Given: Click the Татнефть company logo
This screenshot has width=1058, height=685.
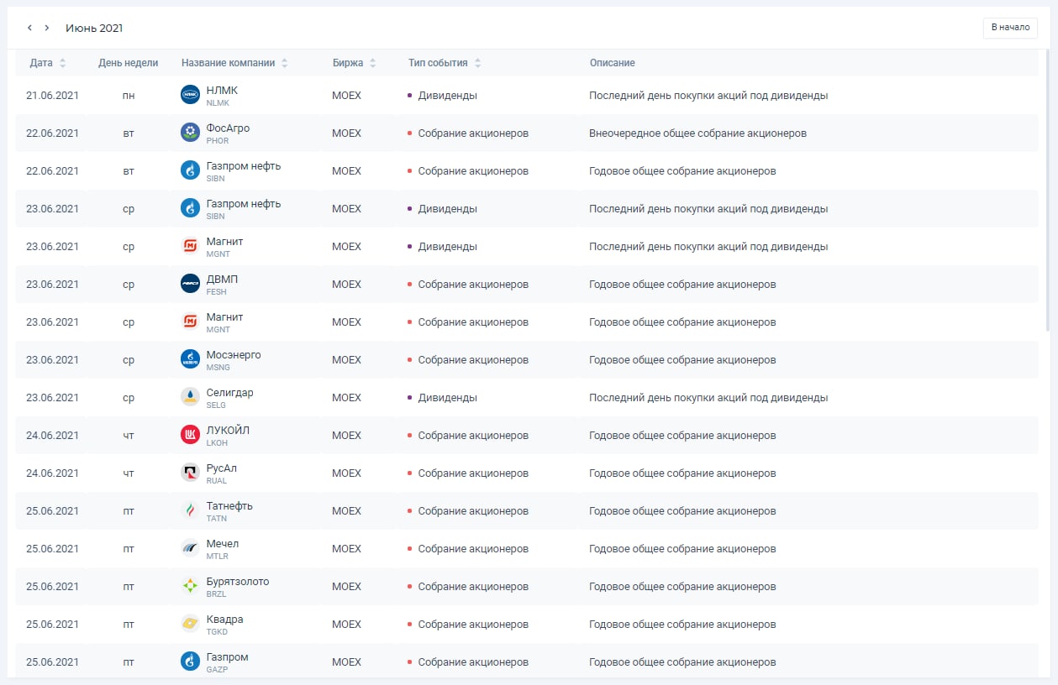Looking at the screenshot, I should 190,510.
